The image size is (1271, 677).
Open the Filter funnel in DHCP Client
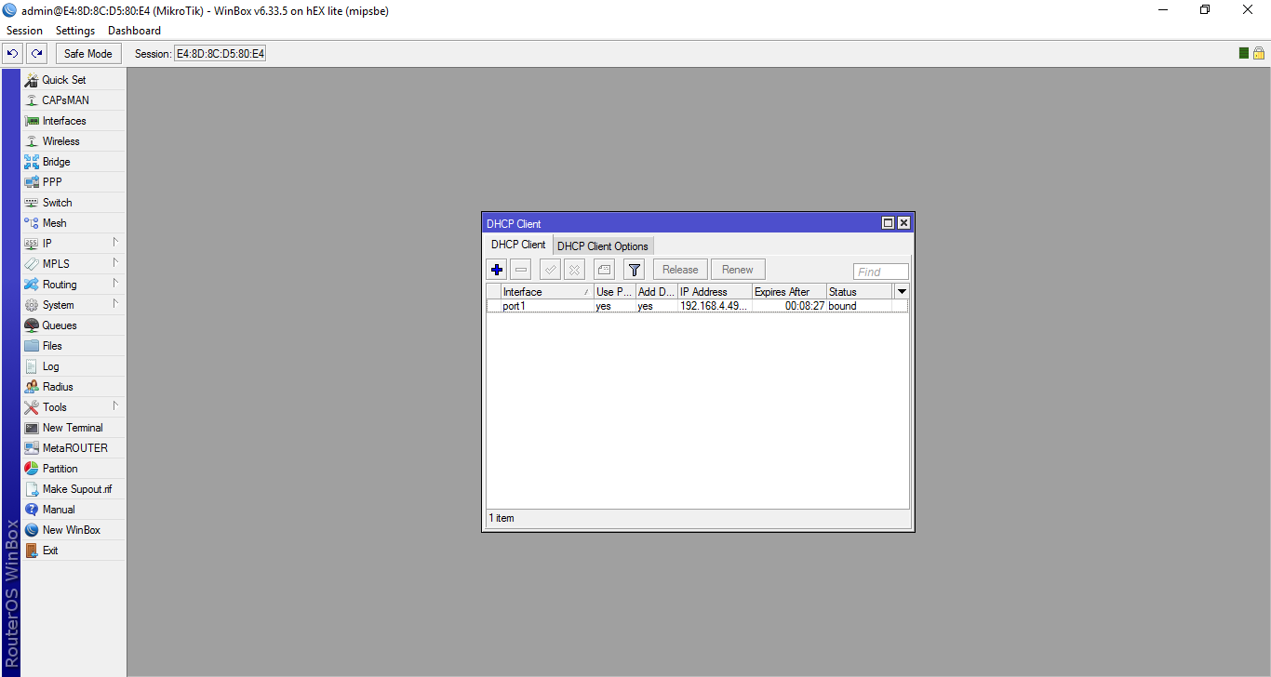point(634,270)
